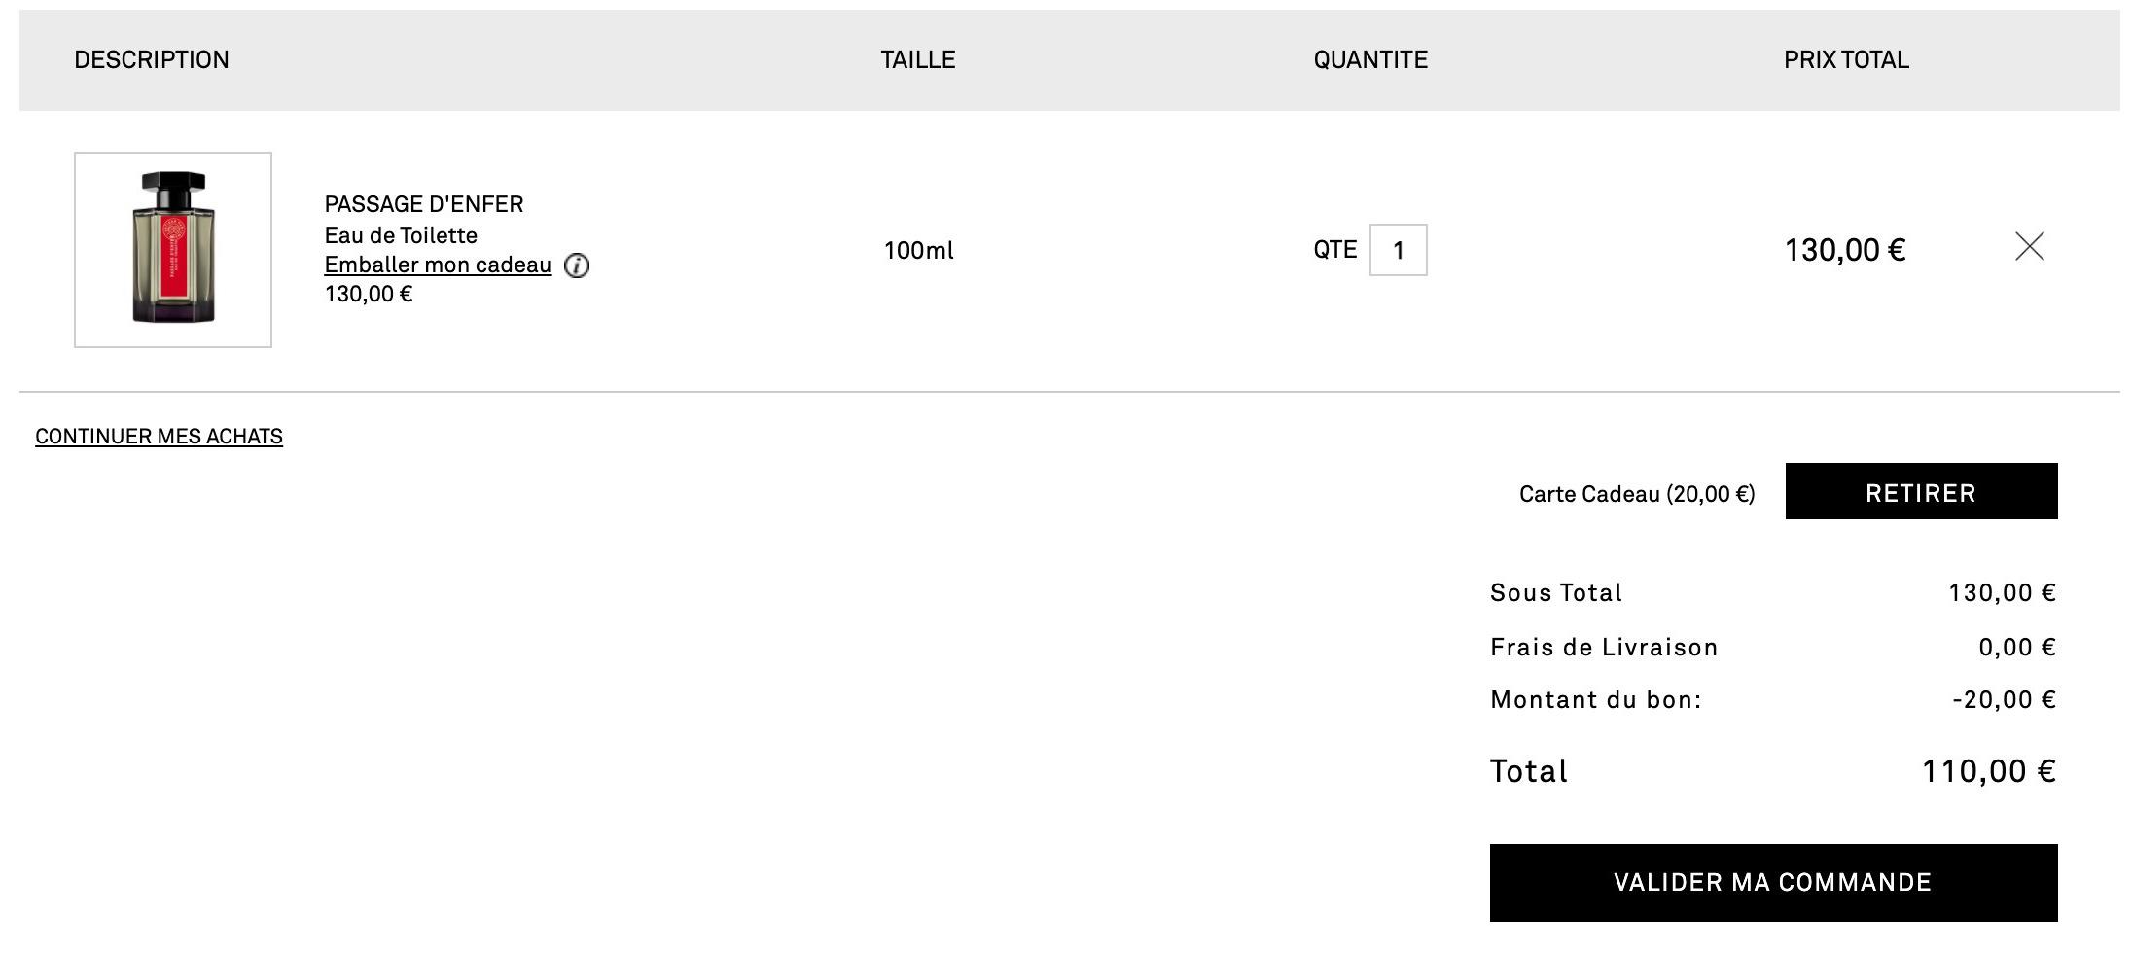Click the DESCRIPTION column header
The image size is (2132, 955).
(x=152, y=60)
